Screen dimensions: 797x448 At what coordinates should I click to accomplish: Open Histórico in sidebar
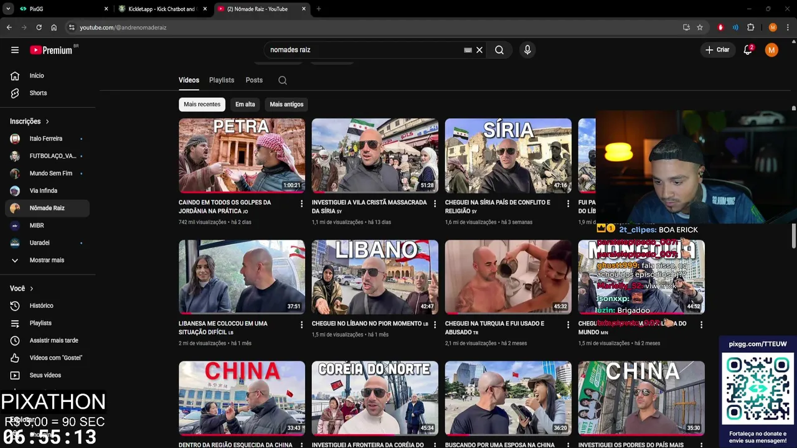pyautogui.click(x=47, y=306)
